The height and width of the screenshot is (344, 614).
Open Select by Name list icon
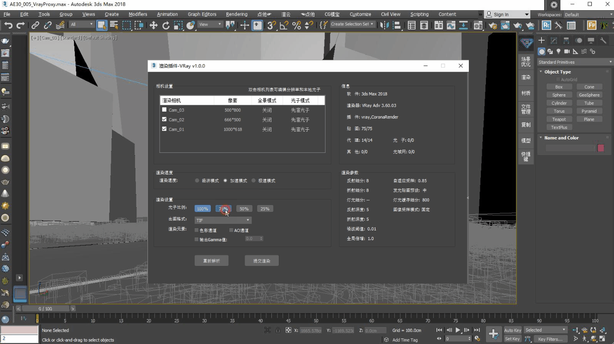point(114,25)
